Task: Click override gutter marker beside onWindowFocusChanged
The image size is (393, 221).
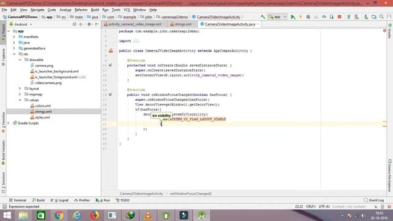Action: pos(111,95)
